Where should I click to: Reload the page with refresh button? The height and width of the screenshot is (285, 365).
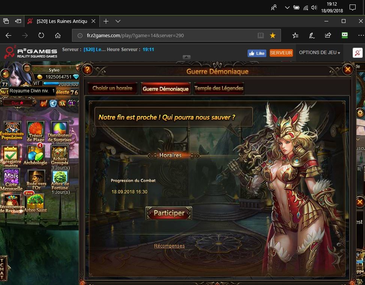click(41, 35)
